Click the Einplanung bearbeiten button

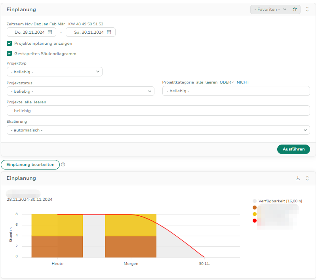pos(30,165)
